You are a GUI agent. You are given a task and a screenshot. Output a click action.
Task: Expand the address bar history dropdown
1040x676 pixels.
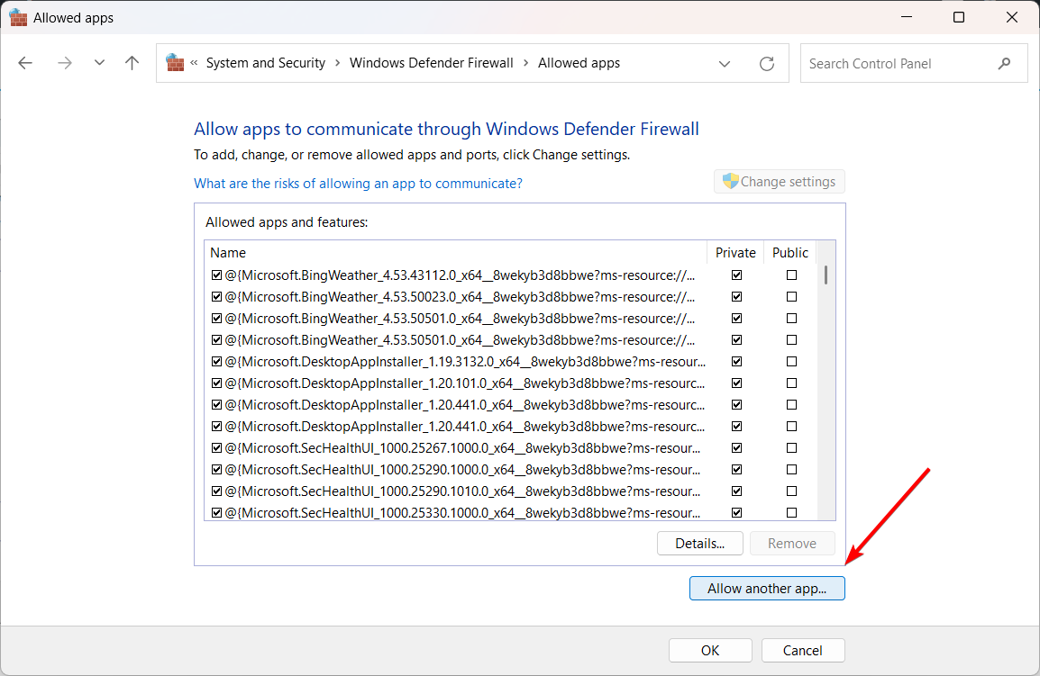725,63
